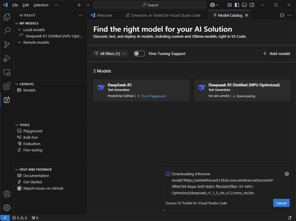Open the Explorer view in activity bar
This screenshot has width=296, height=221.
click(x=7, y=17)
